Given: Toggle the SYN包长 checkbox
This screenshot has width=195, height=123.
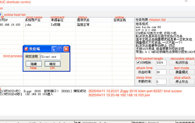Looking at the screenshot, I should pyautogui.click(x=138, y=62).
